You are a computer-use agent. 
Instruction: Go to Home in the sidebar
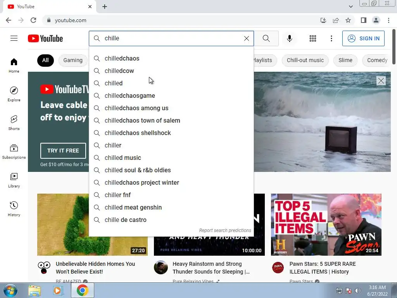pos(14,66)
